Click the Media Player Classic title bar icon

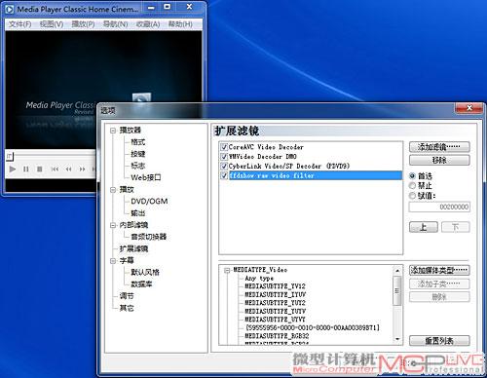(x=10, y=9)
